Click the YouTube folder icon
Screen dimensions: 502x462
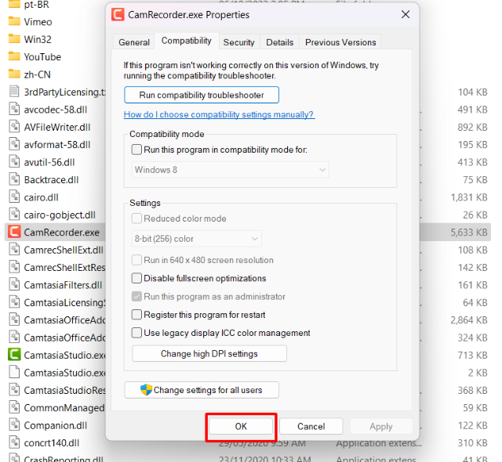(14, 56)
